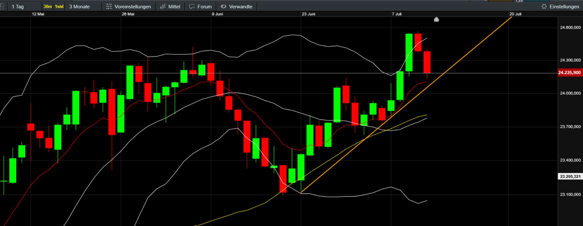Click the 20 Juli date label
The image size is (583, 226).
point(515,14)
